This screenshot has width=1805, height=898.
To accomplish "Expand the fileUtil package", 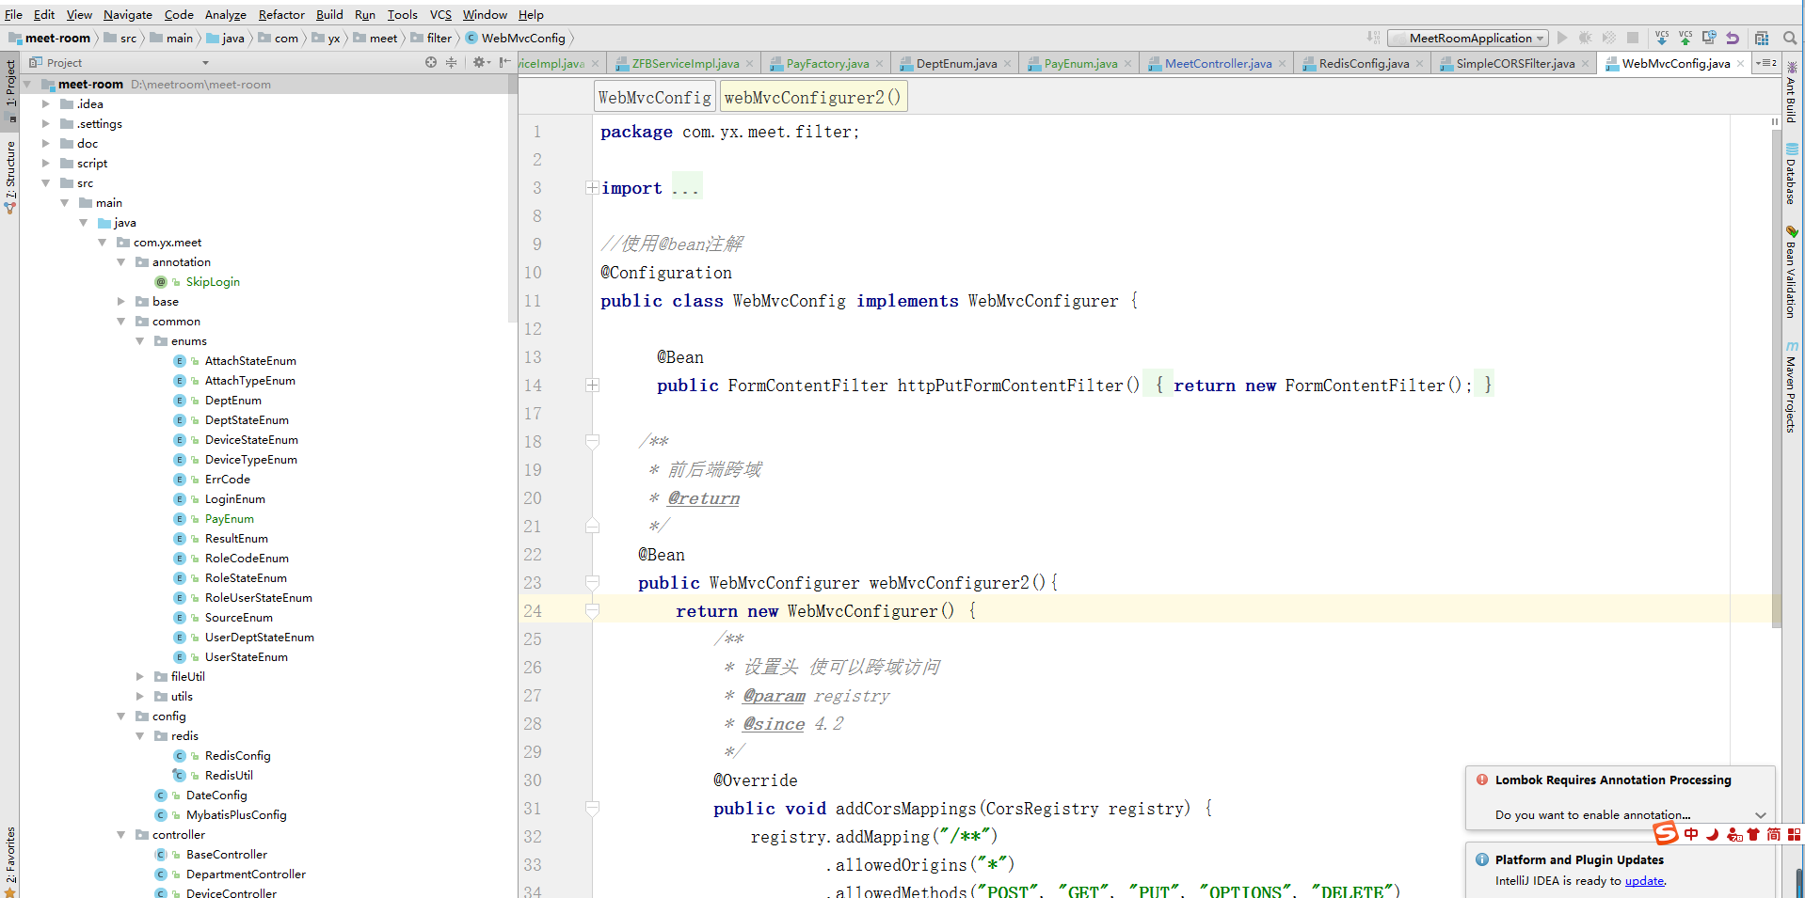I will (x=139, y=676).
